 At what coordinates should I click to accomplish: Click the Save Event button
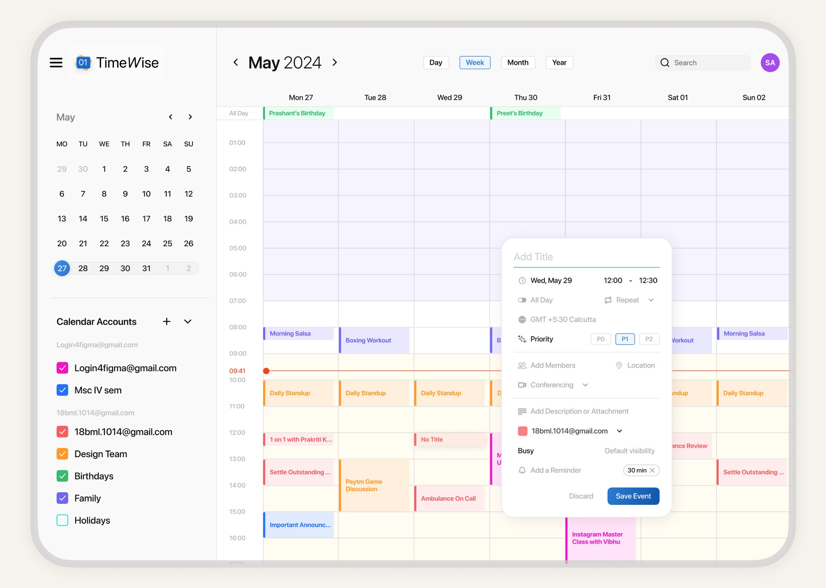coord(633,496)
